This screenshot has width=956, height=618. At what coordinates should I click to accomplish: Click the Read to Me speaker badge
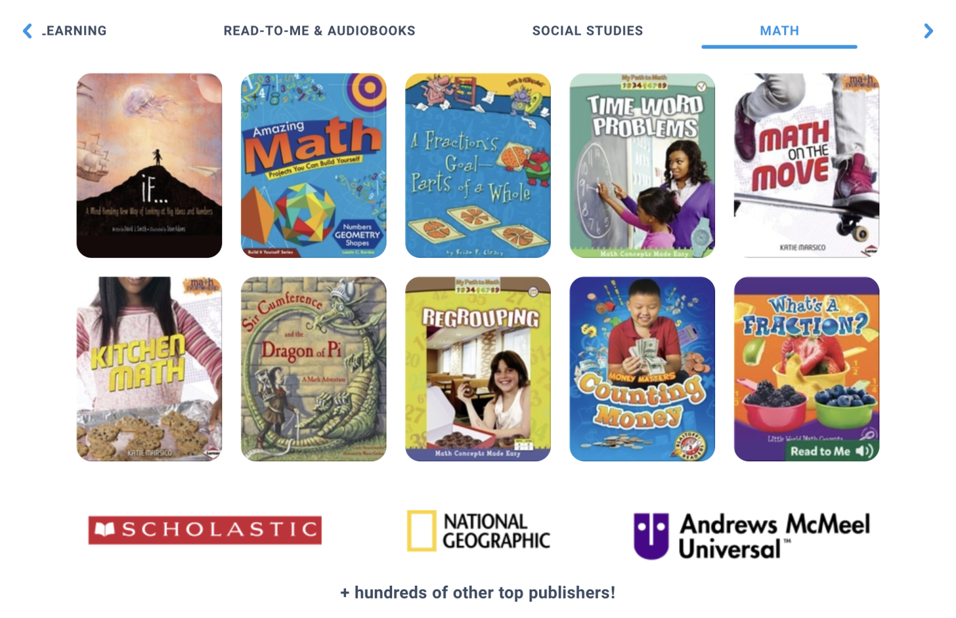[x=831, y=451]
